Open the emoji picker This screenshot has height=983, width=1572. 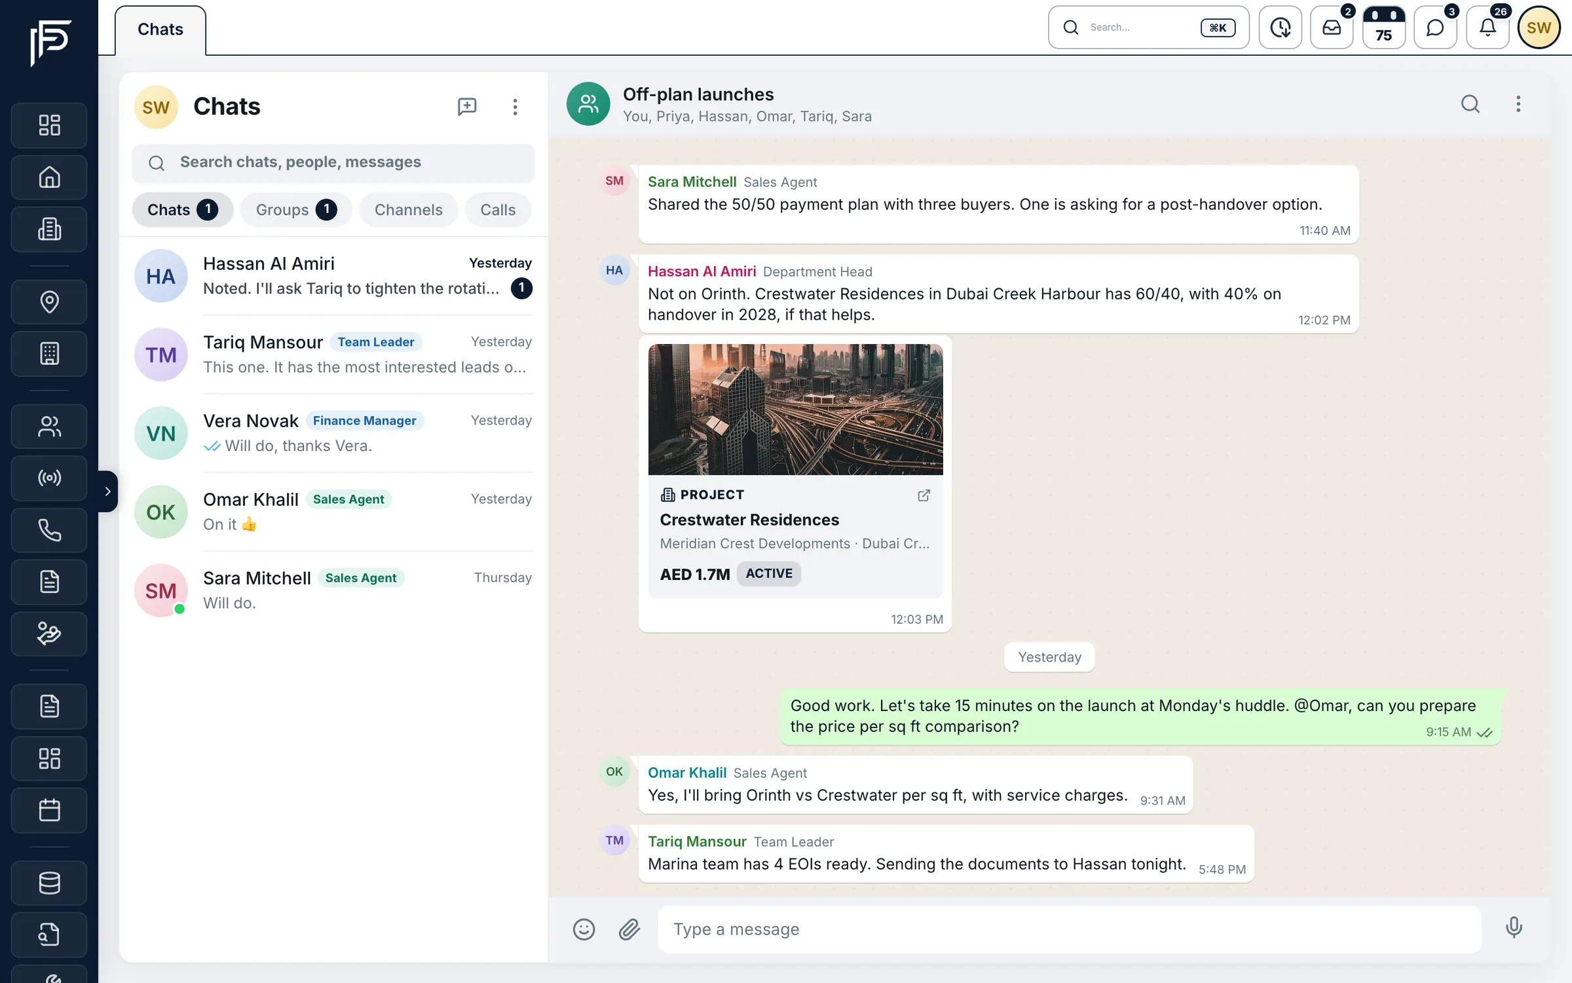584,929
